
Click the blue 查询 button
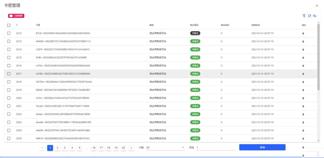tap(262, 147)
